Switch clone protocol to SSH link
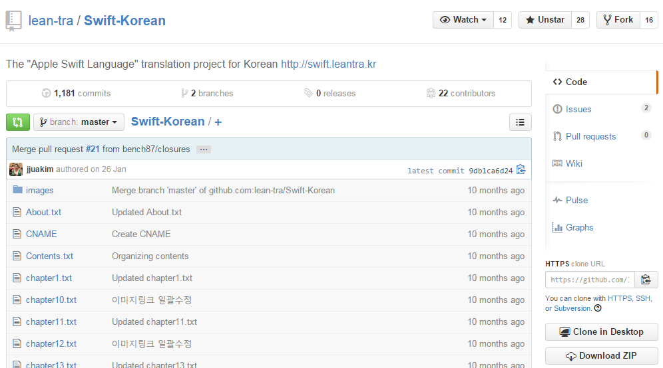The image size is (663, 368). 643,298
